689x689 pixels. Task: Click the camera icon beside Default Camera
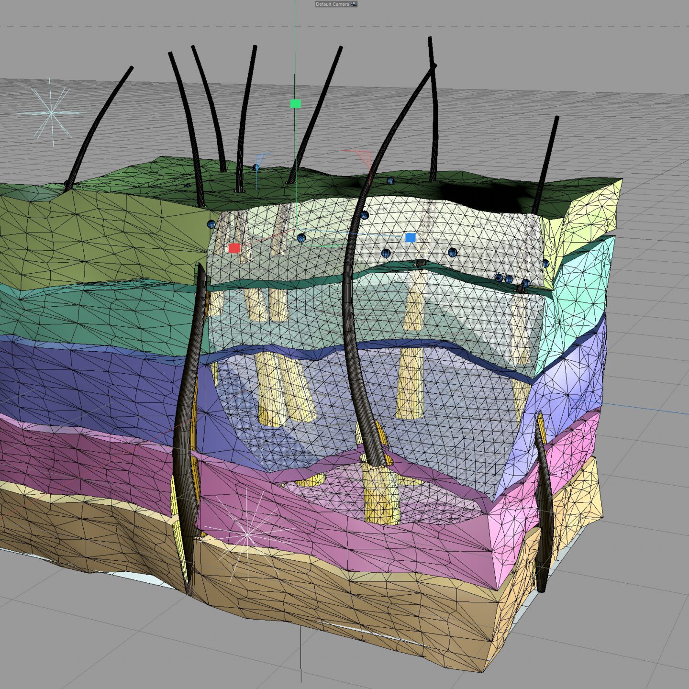pyautogui.click(x=354, y=4)
